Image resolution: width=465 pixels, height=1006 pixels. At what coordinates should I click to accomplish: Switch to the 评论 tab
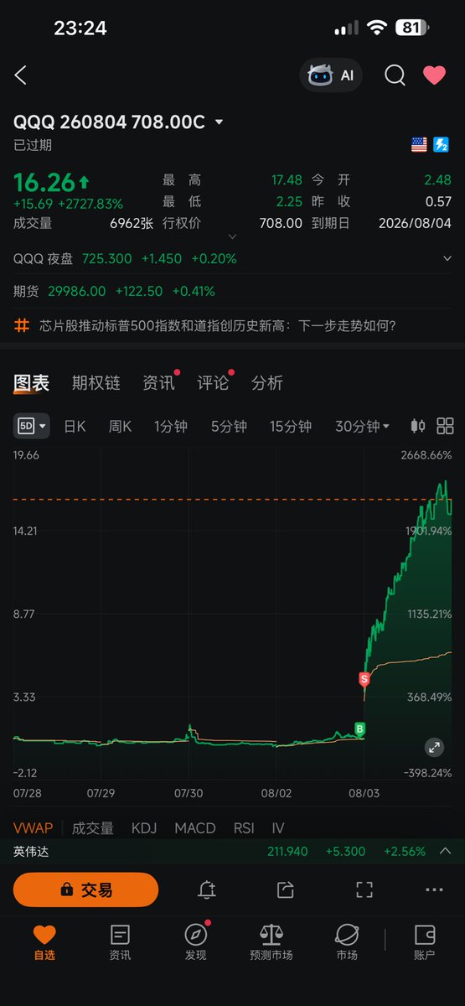click(x=213, y=383)
